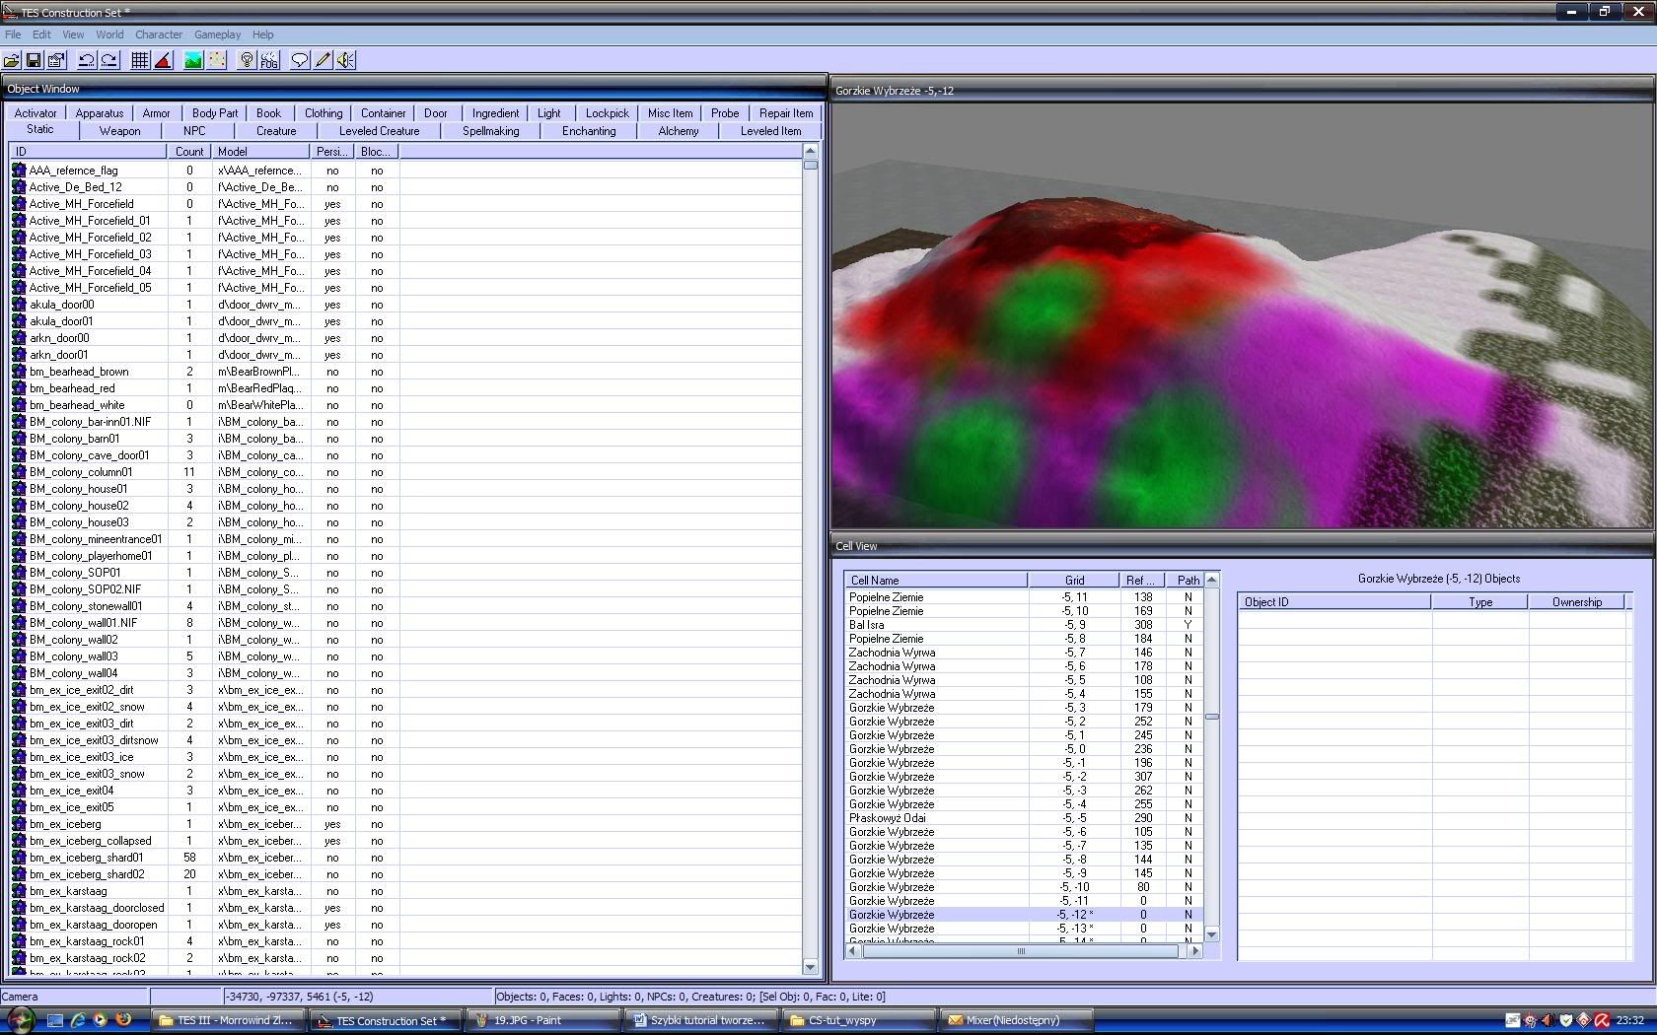
Task: Click the Redo toolbar icon
Action: (x=109, y=60)
